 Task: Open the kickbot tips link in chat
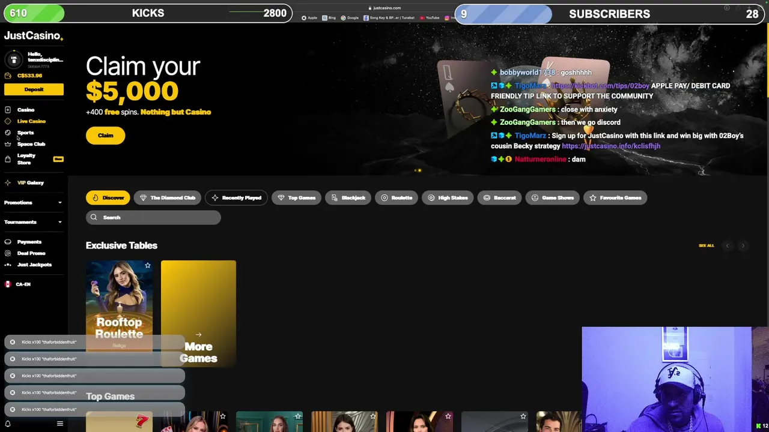600,86
